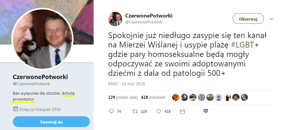Click first liker avatar in row
The width and height of the screenshot is (282, 130).
coord(175,97)
